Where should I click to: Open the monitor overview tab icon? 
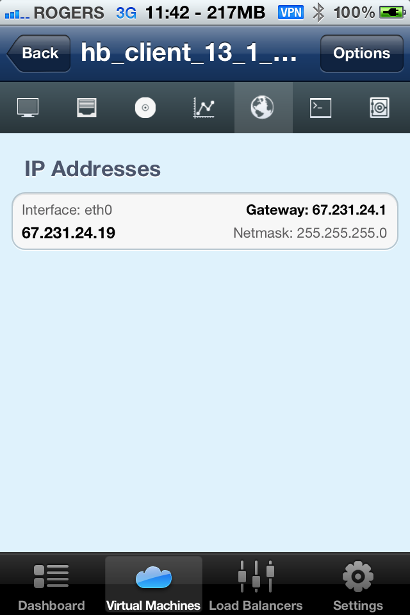click(28, 108)
